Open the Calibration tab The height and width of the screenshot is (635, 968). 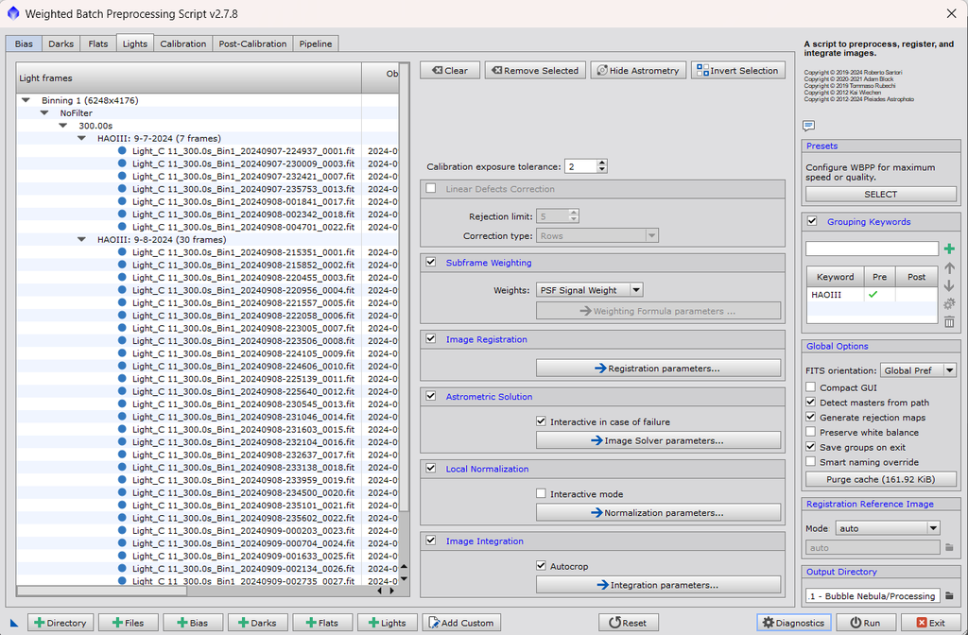click(182, 43)
